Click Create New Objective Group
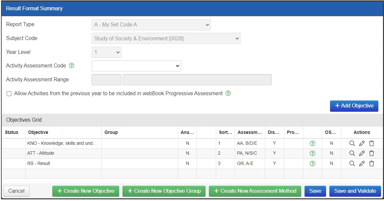The height and width of the screenshot is (201, 384). (164, 191)
